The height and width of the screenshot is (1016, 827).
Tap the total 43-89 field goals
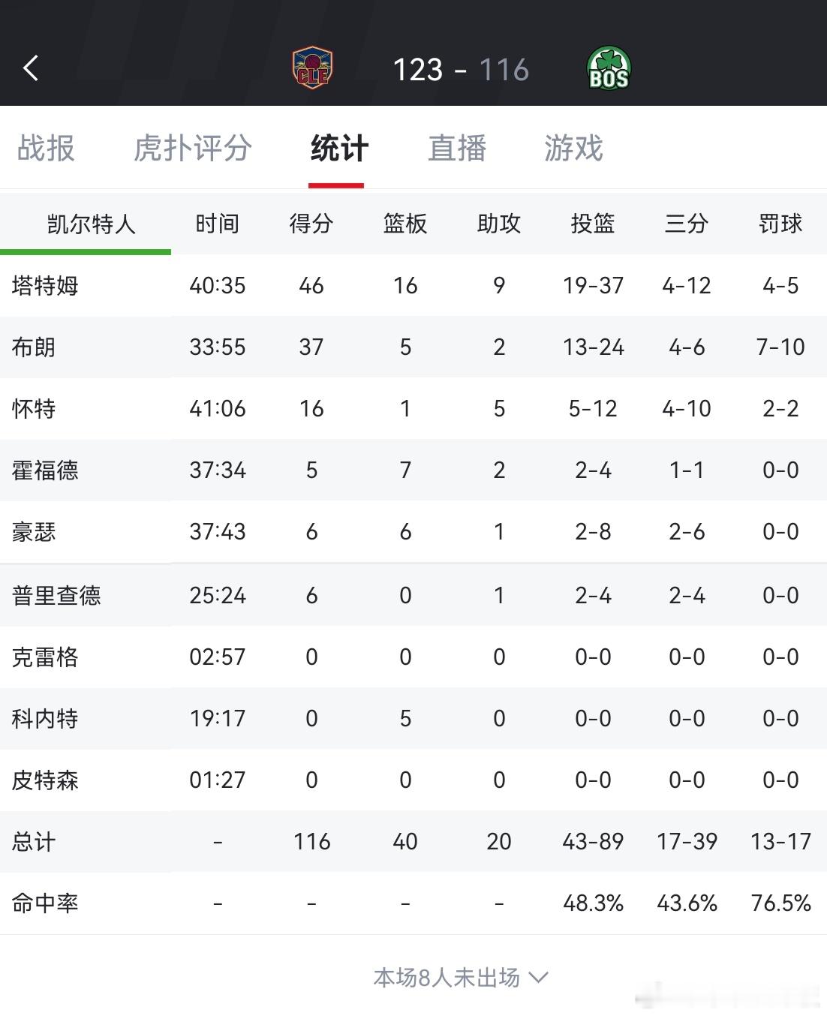(x=593, y=841)
